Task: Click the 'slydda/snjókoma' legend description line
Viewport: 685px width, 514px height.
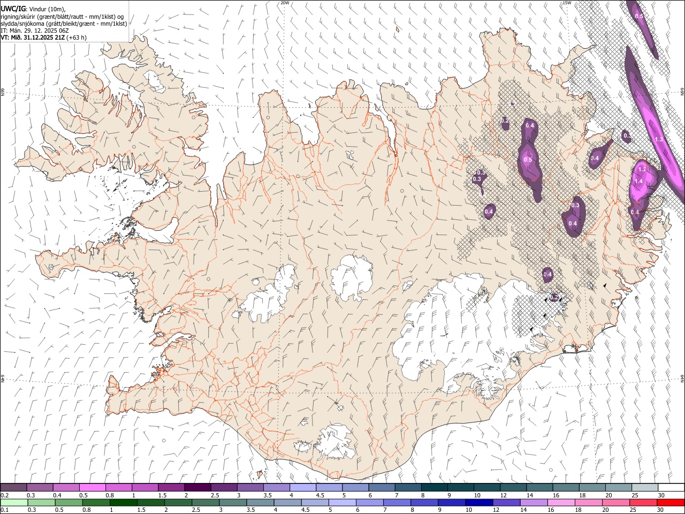Action: point(64,24)
